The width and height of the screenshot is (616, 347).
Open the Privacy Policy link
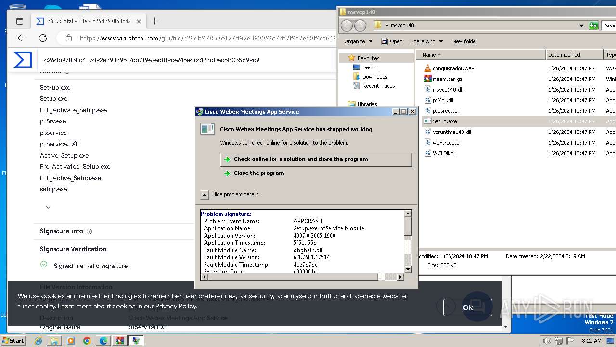(x=176, y=306)
